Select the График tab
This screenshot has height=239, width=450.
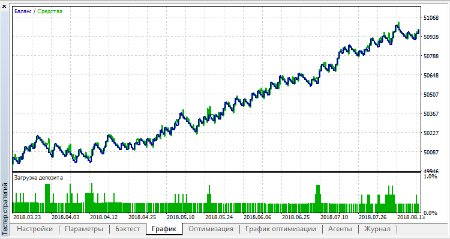coord(164,229)
